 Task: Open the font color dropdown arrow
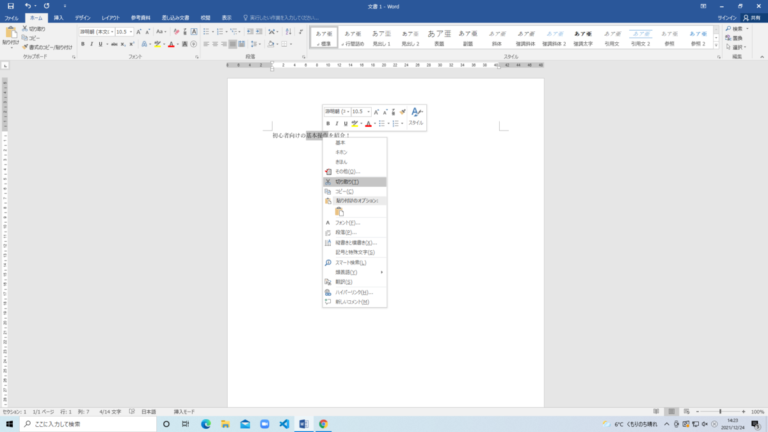coord(177,45)
